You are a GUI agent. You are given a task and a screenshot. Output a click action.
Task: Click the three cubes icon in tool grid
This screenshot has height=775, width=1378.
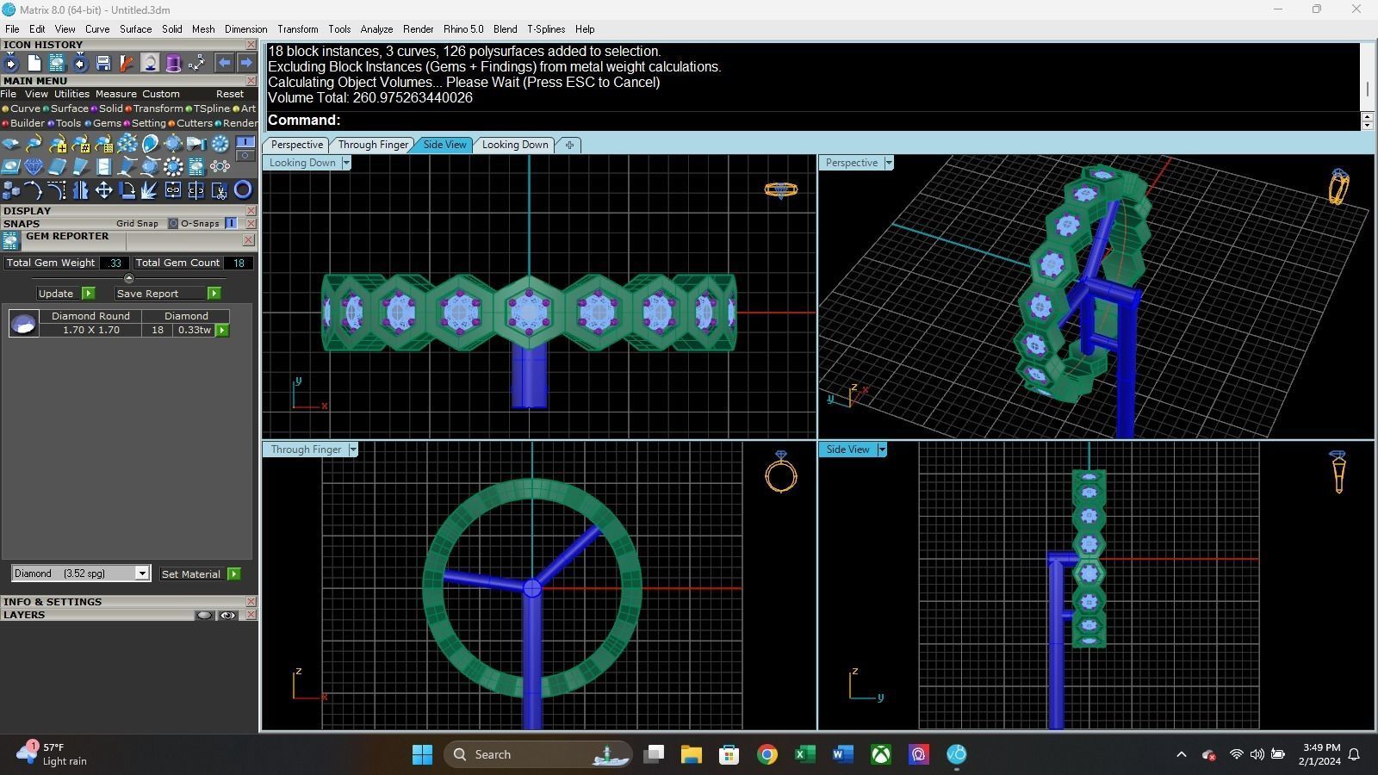coord(10,190)
